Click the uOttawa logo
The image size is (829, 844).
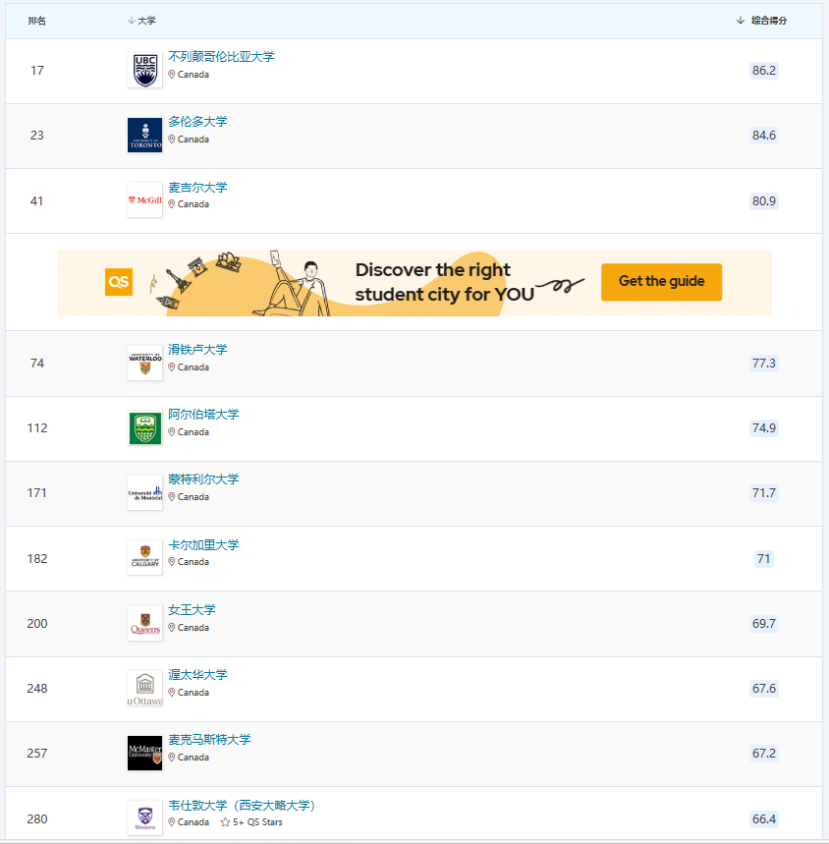pyautogui.click(x=144, y=689)
